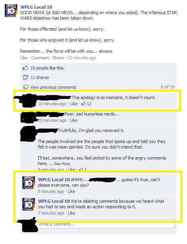187x244 pixels.
Task: Click the thumbs-up icon beside 19 people
Action: pyautogui.click(x=25, y=68)
